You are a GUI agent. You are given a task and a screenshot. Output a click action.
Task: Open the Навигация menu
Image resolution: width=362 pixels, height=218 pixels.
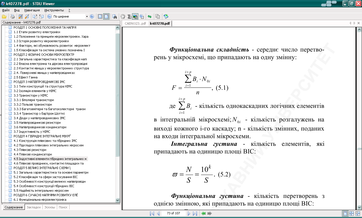32,10
